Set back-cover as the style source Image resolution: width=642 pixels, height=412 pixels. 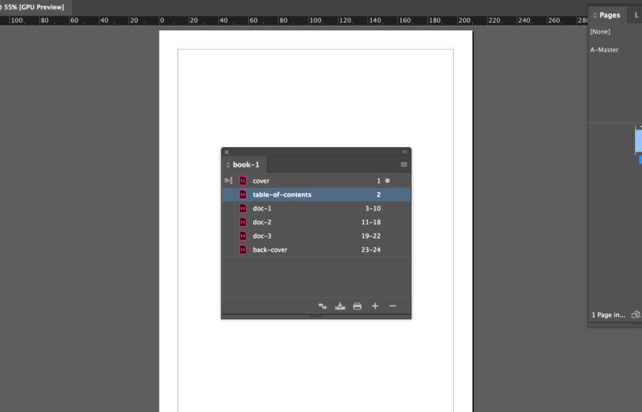(x=228, y=249)
